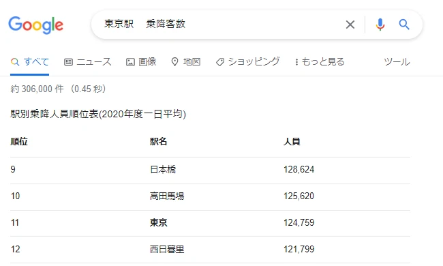
Task: Switch to the 画像 tab
Action: coord(141,61)
